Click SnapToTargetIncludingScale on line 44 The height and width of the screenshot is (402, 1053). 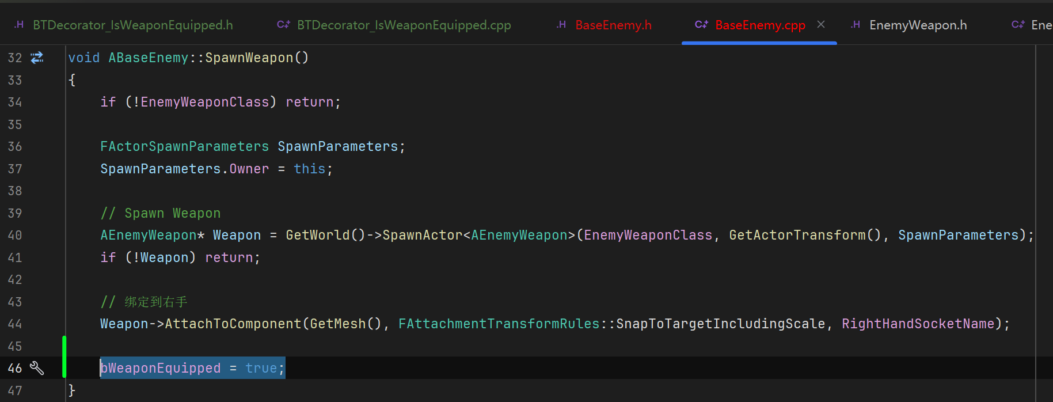coord(721,324)
